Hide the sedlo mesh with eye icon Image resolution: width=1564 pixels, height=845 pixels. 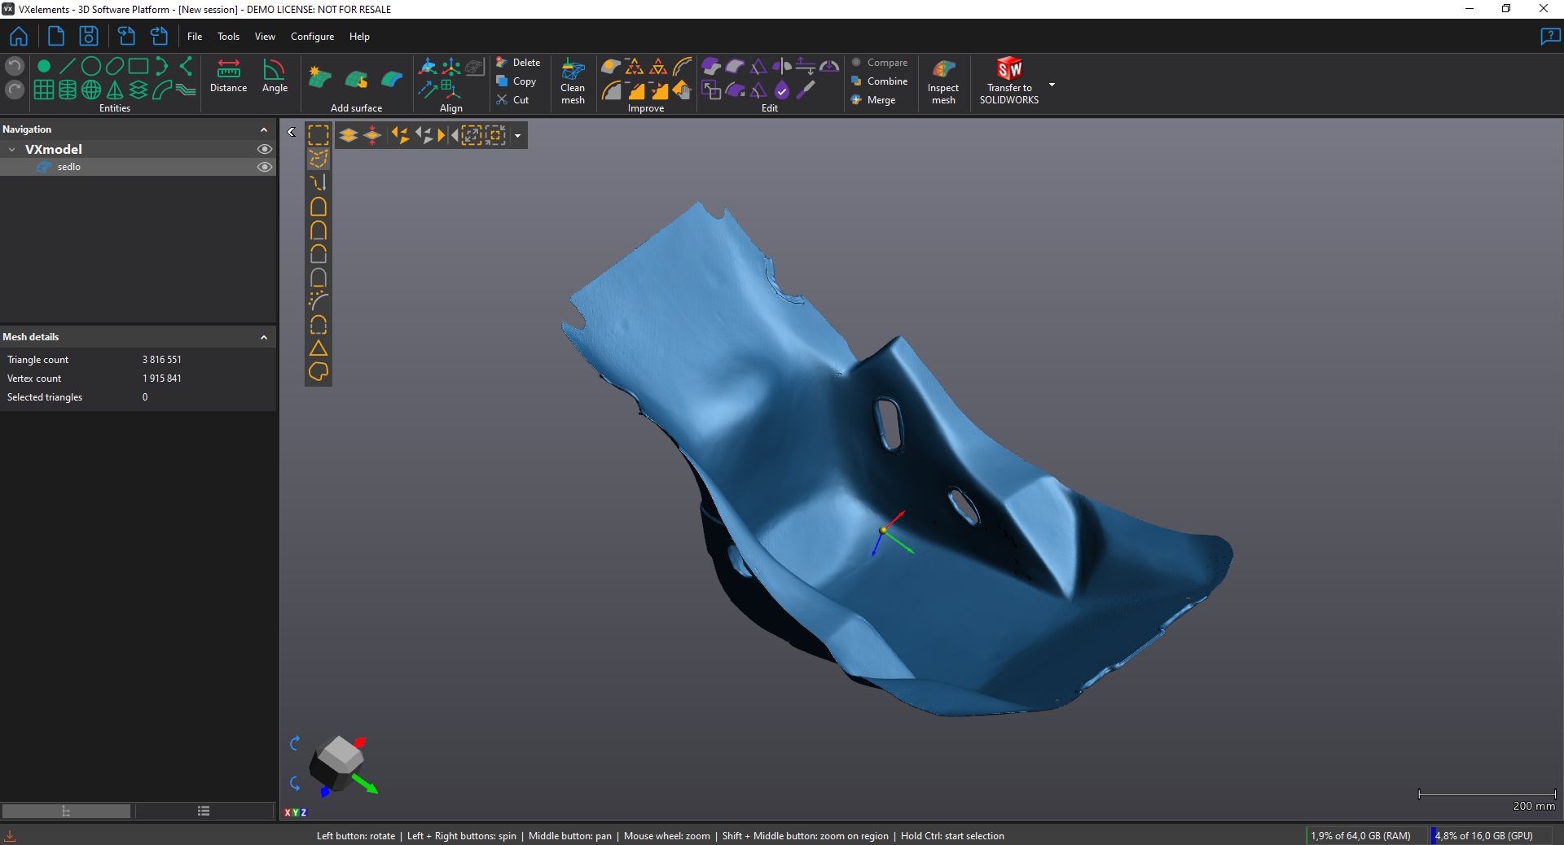pyautogui.click(x=265, y=167)
